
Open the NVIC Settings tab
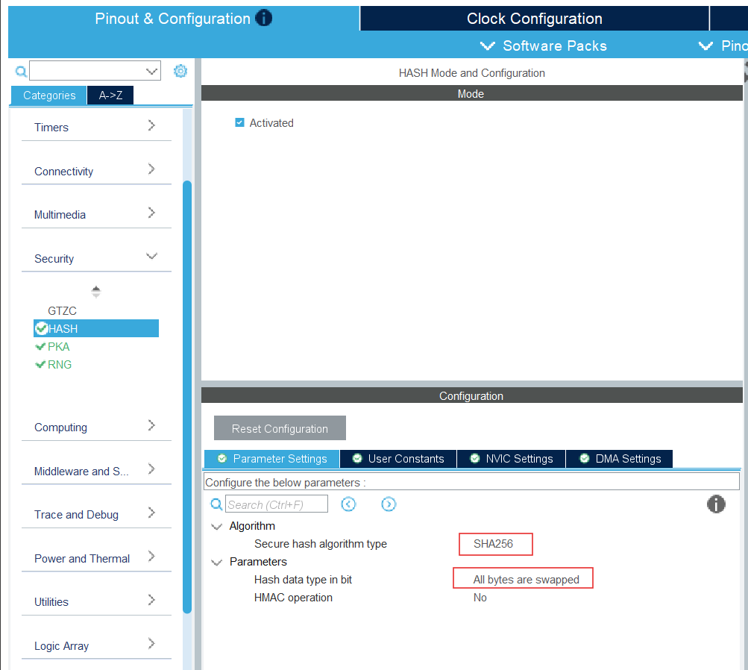512,459
